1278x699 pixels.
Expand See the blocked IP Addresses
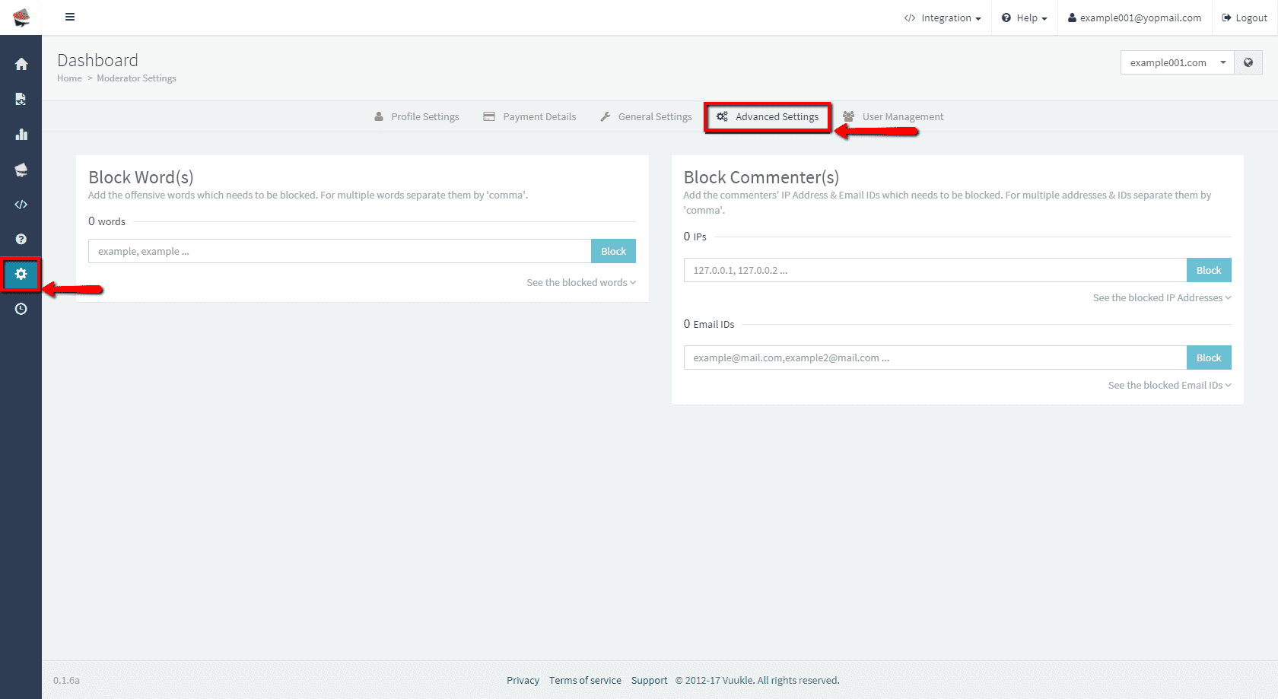(x=1161, y=297)
